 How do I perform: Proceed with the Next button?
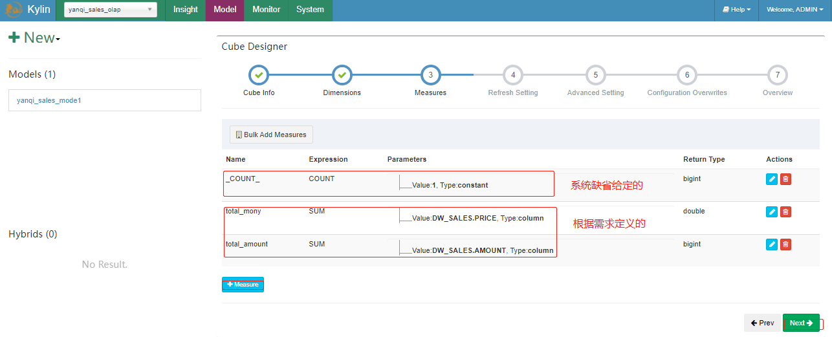801,323
